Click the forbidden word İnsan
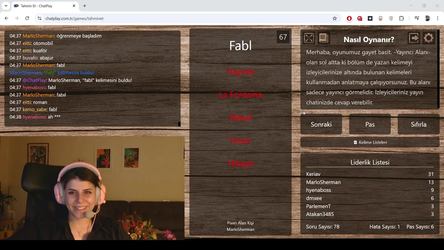Viewport: 444px width, 250px height. [240, 140]
